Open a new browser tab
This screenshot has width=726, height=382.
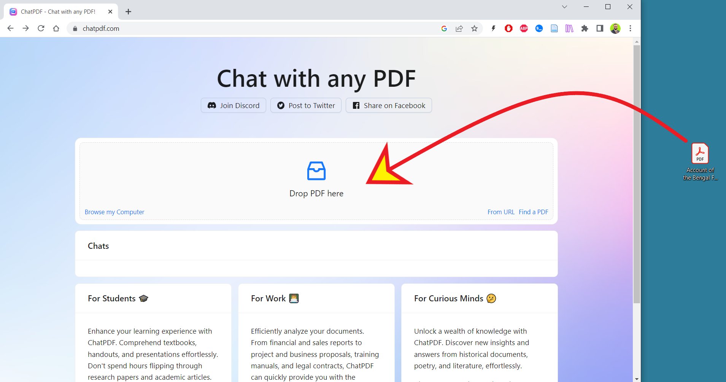(x=128, y=12)
